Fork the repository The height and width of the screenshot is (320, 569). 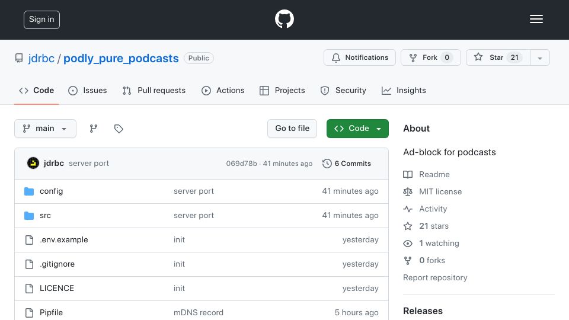(x=431, y=57)
